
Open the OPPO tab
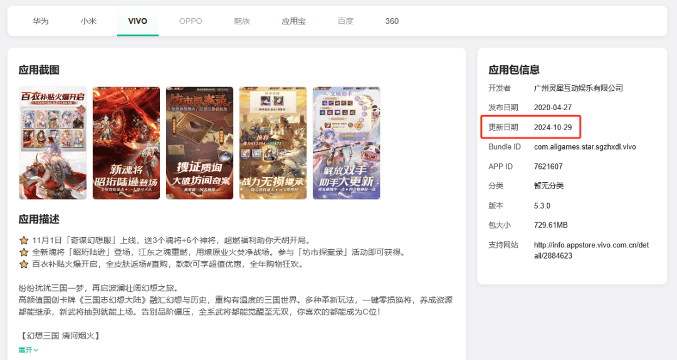(x=191, y=21)
